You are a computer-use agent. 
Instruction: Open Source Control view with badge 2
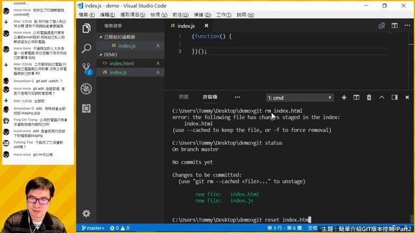[87, 69]
